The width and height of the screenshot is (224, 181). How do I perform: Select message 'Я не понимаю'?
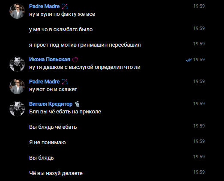click(48, 142)
